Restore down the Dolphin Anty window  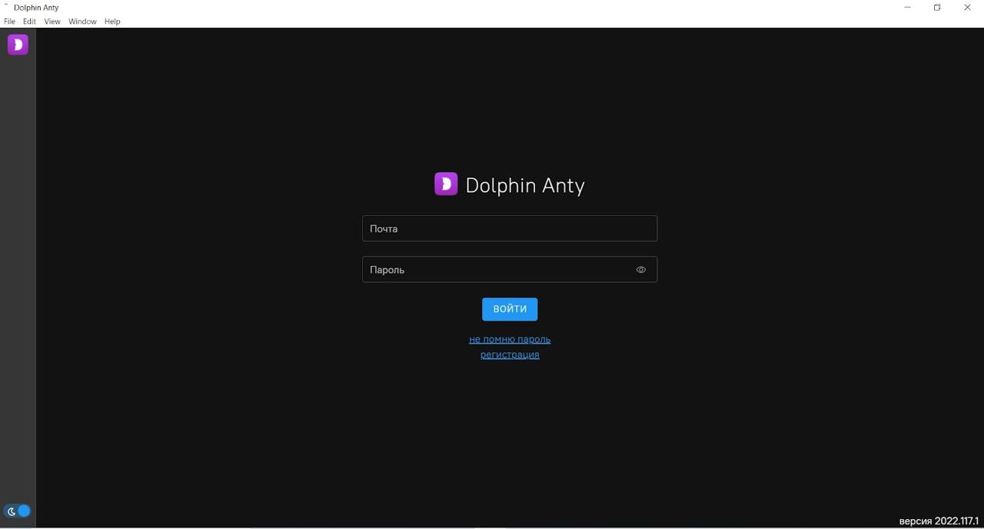(937, 8)
